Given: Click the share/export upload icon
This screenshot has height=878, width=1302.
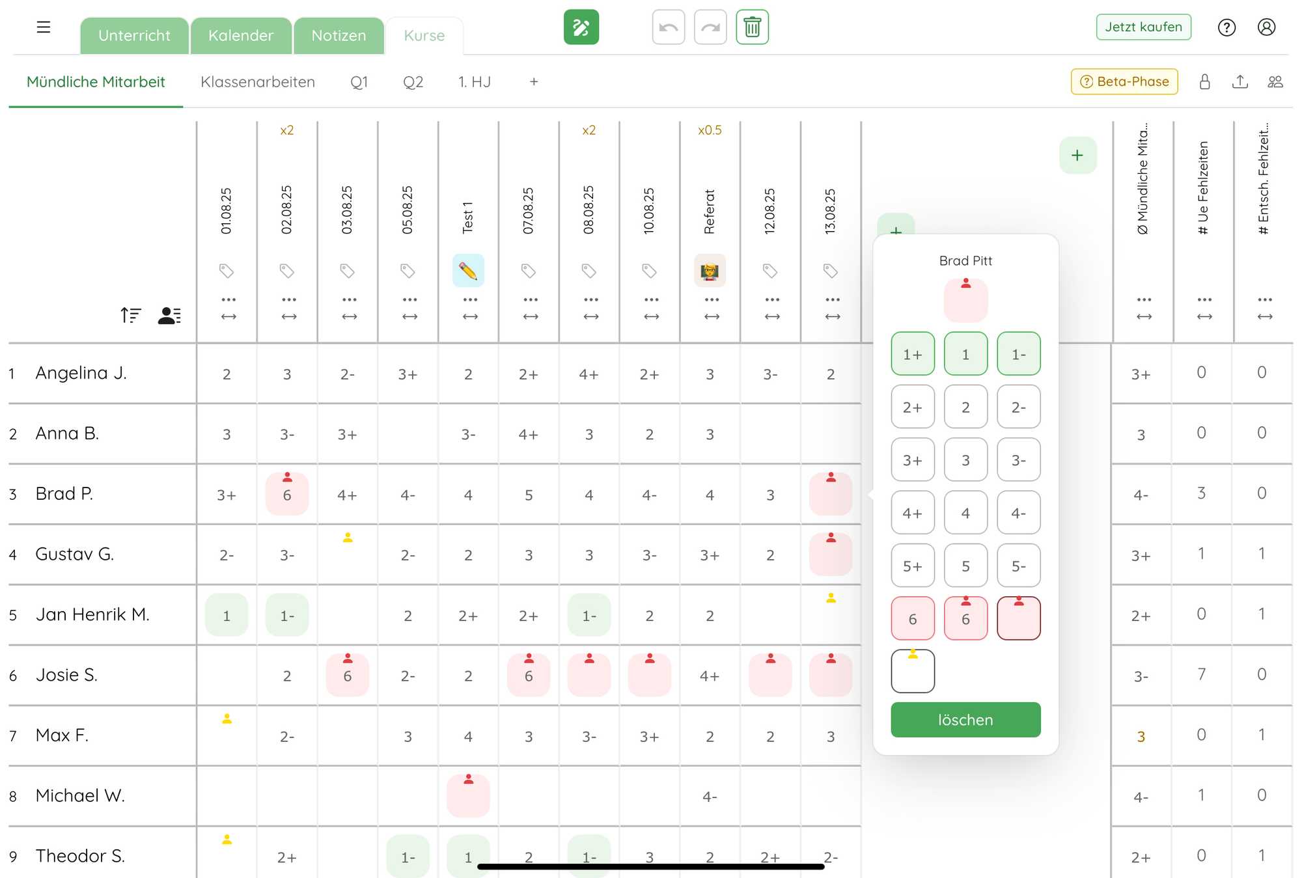Looking at the screenshot, I should coord(1240,82).
